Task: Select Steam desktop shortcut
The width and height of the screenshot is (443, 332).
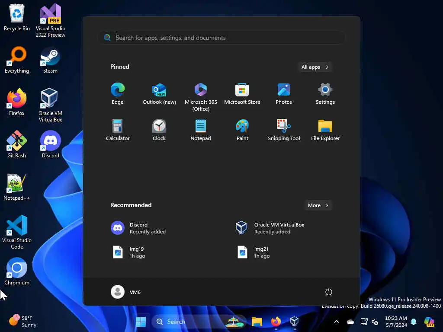Action: coord(50,60)
